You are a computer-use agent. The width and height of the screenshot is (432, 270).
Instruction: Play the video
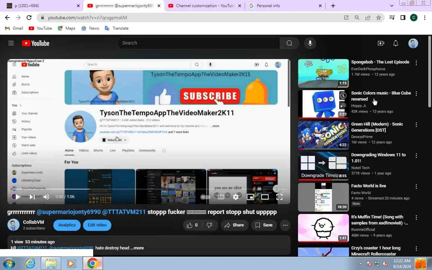[17, 197]
